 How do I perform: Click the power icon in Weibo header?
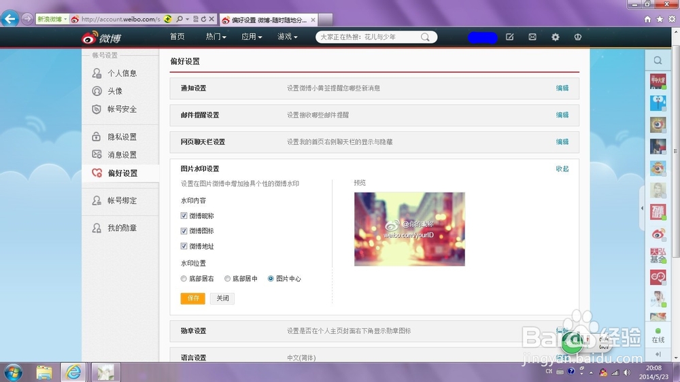click(x=577, y=37)
